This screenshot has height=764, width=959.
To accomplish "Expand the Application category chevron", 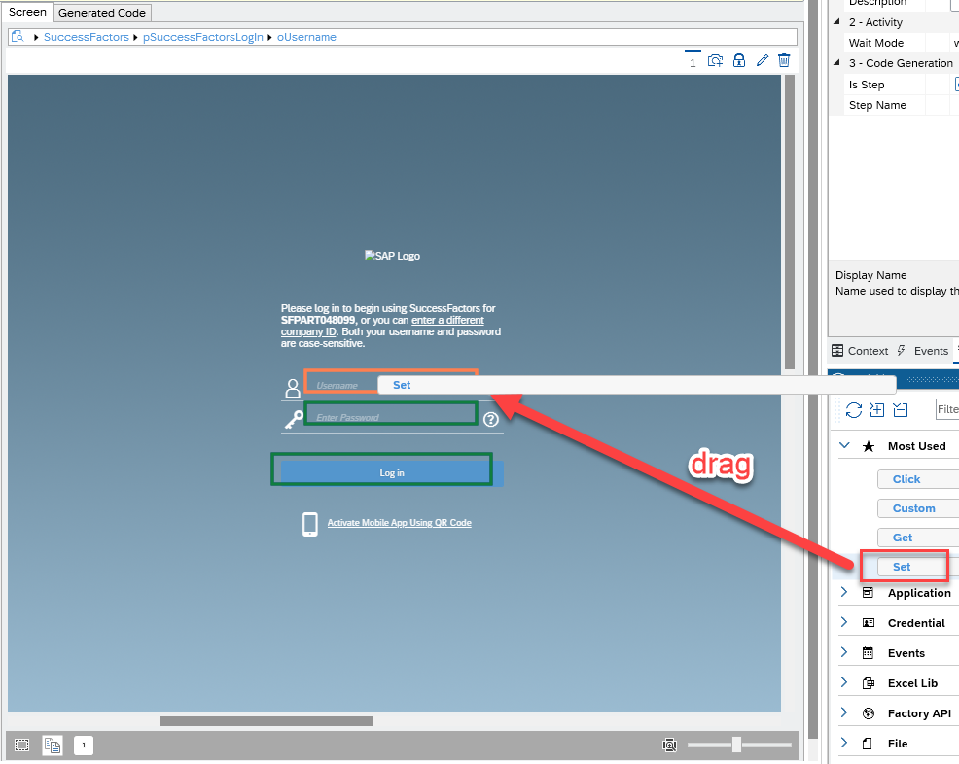I will (x=844, y=592).
